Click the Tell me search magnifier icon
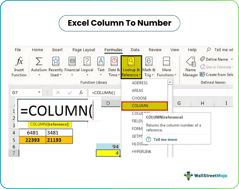 209,50
